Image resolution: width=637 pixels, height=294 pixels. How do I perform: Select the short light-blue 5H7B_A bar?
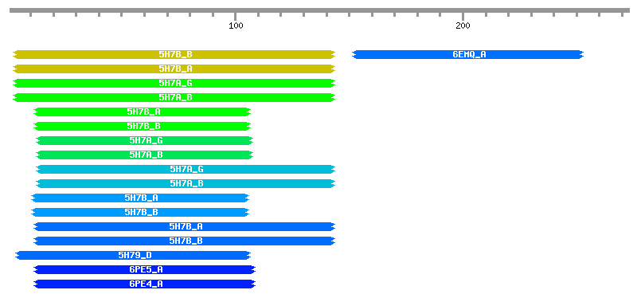pyautogui.click(x=140, y=198)
